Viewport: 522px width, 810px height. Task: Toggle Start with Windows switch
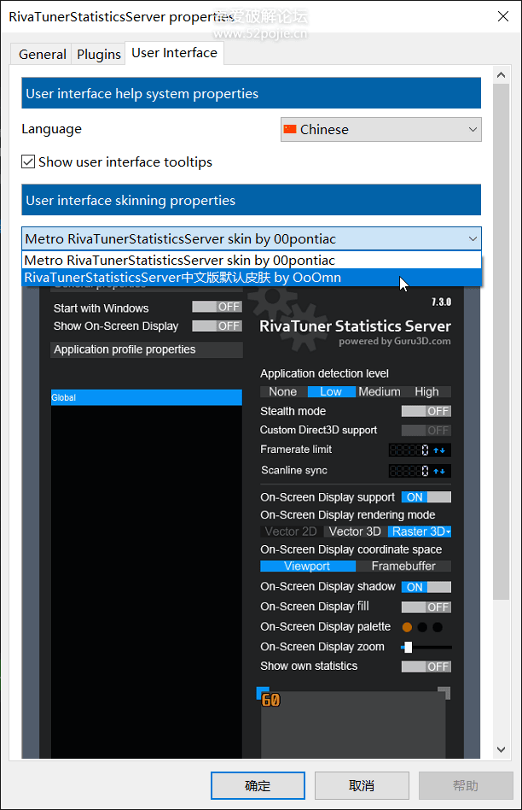(217, 307)
